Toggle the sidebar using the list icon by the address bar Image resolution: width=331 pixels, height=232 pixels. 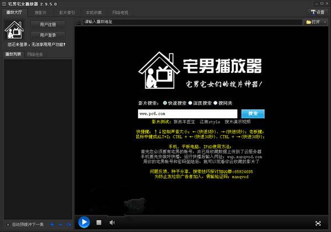click(78, 22)
